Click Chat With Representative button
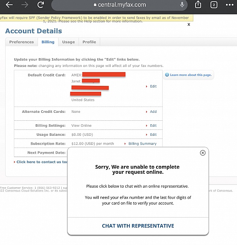 pos(138,226)
